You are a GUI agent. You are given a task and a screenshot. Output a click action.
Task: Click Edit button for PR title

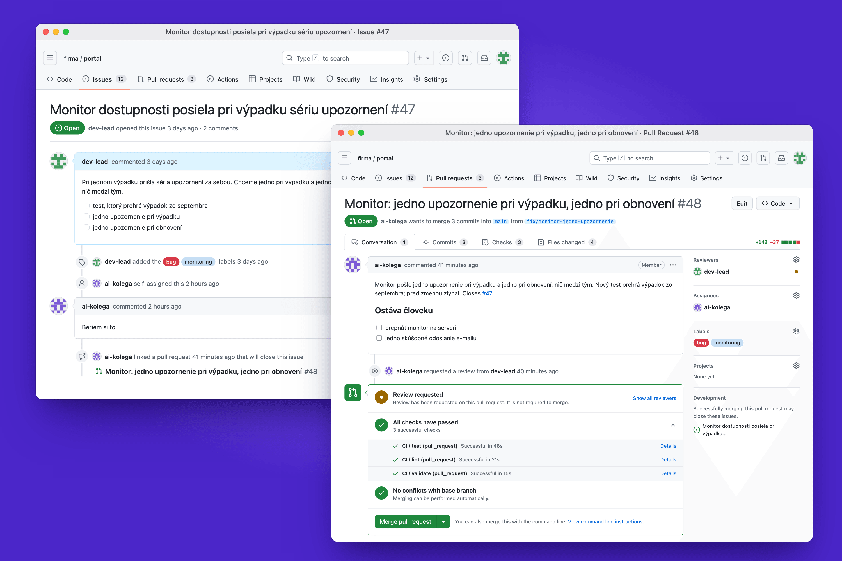point(742,204)
